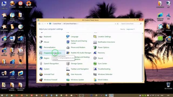
Task: Open the Windows Start button
Action: tap(2, 95)
